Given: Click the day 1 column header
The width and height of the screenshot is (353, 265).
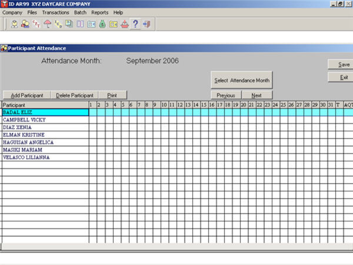Looking at the screenshot, I should (93, 105).
